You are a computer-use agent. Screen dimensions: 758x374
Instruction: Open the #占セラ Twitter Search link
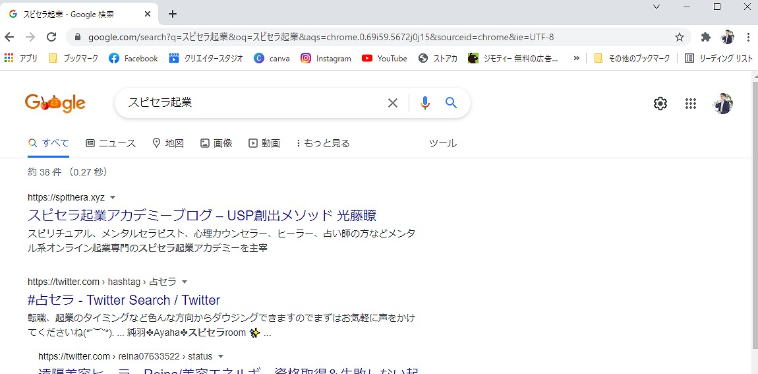(x=124, y=300)
